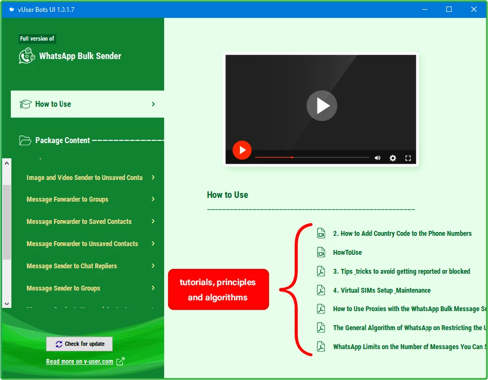Expand chevron beside Message Forwarder to Unsaved Contacts
Image resolution: width=488 pixels, height=380 pixels.
coord(153,243)
